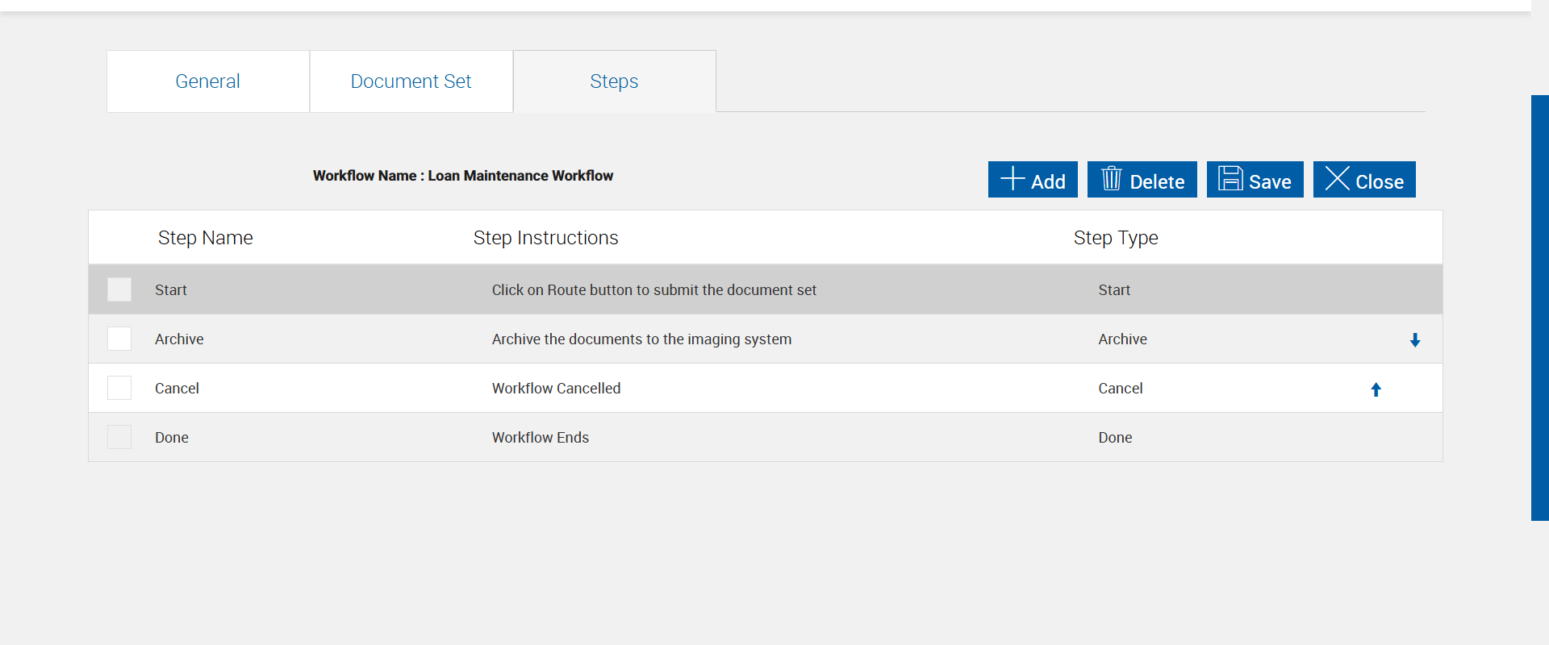Click the Step Type column header

1116,238
